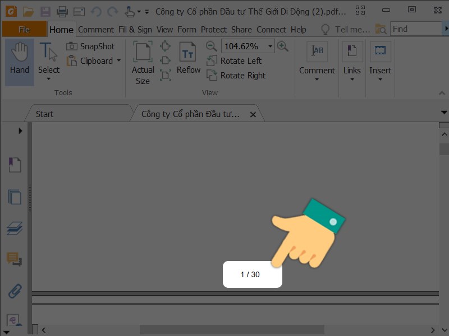Viewport: 449px width, 336px height.
Task: Open the document tab list dropdown
Action: click(x=444, y=113)
